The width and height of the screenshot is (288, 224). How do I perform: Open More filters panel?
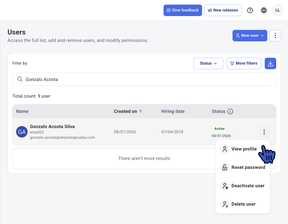244,63
